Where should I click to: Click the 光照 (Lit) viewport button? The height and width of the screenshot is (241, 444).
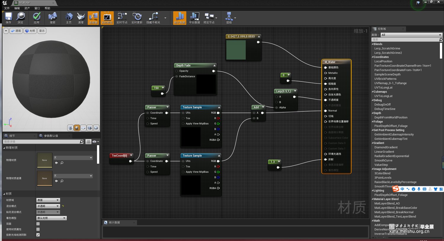pyautogui.click(x=30, y=31)
